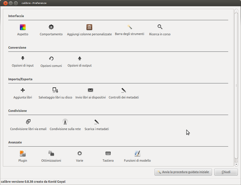This screenshot has width=241, height=185.
Task: Open Scarica i metadati icon
Action: (x=97, y=122)
